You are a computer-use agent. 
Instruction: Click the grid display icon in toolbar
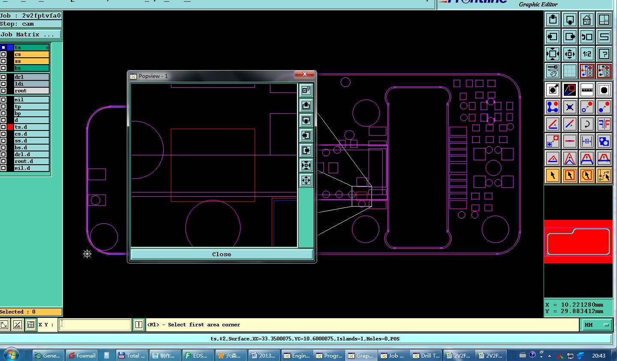click(569, 71)
